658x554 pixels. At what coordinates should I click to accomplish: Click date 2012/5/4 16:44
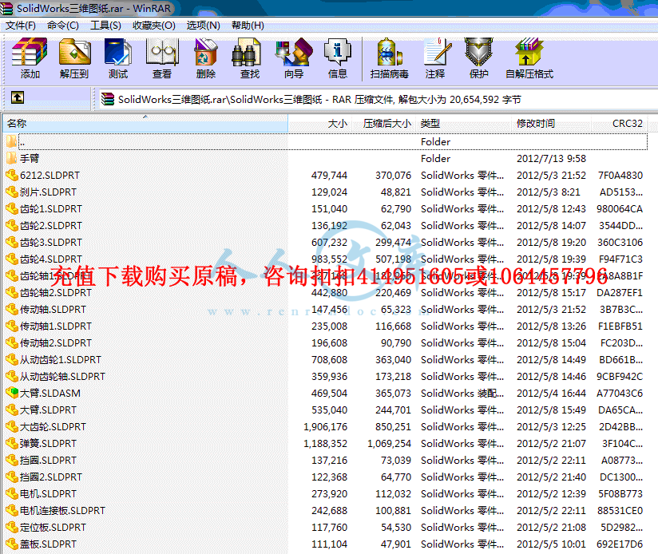click(552, 394)
